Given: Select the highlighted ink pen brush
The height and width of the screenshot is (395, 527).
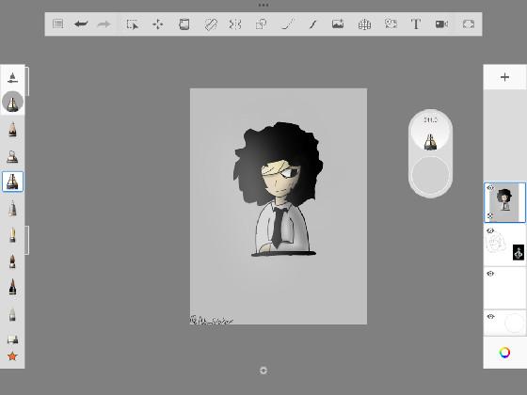Looking at the screenshot, I should (12, 182).
